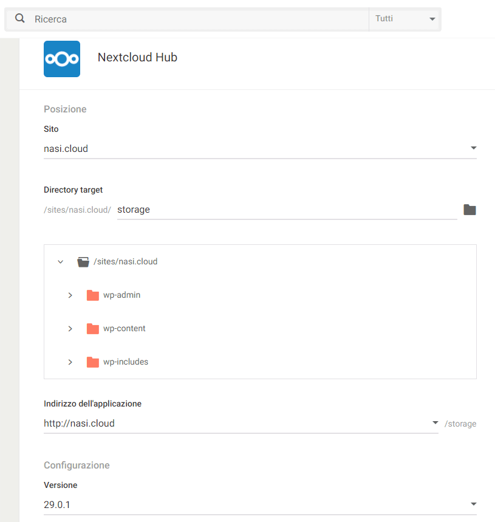
Task: Click the wp-includes folder icon
Action: (x=92, y=362)
